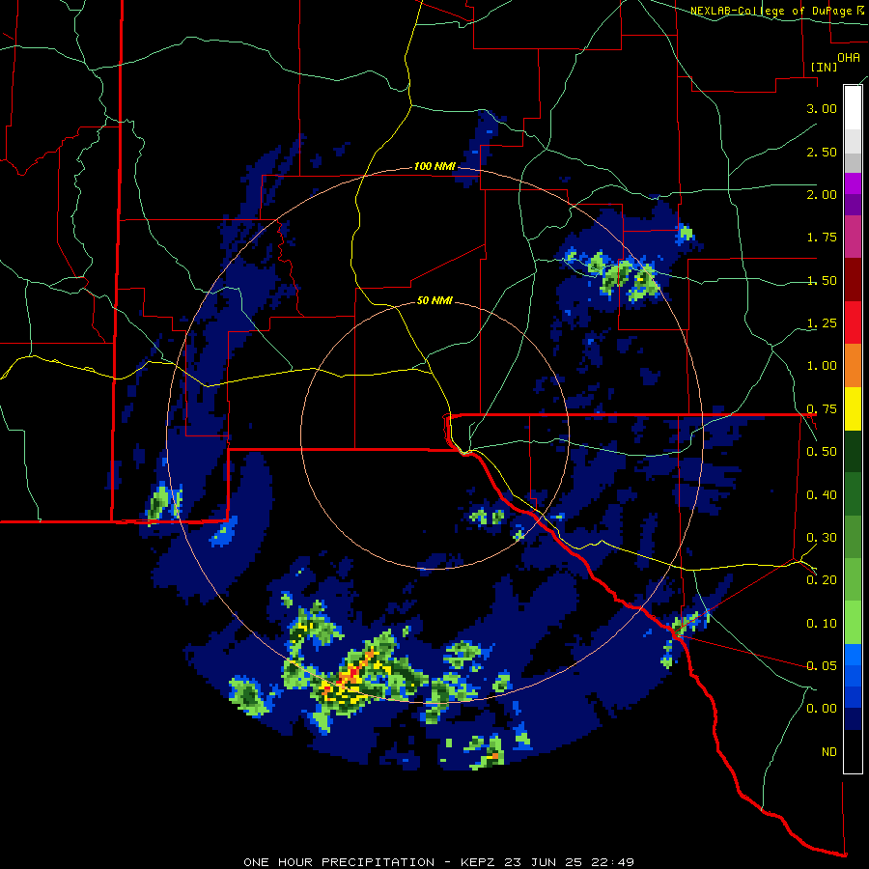
Task: Select the 0.00 legend value
Action: pos(822,709)
